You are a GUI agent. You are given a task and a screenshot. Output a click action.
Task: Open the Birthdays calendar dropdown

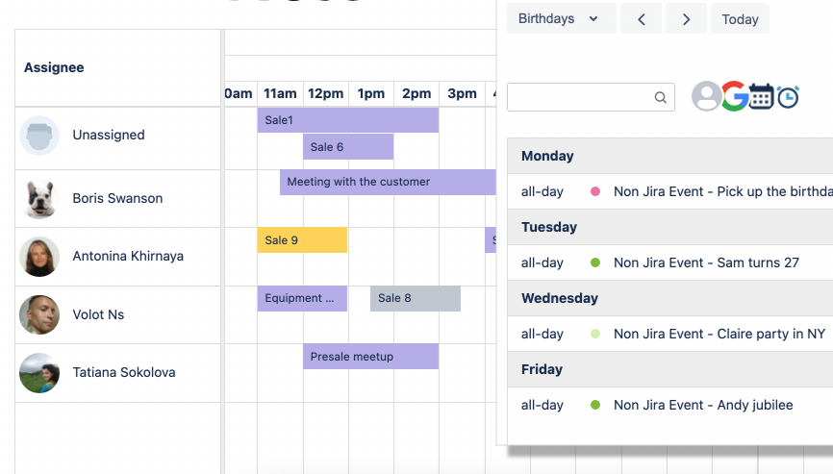(560, 19)
